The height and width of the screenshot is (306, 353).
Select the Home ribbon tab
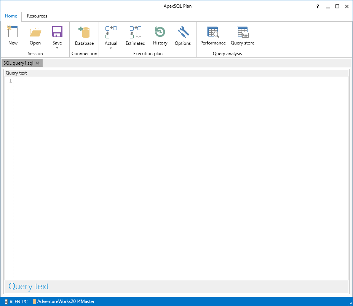tap(11, 16)
